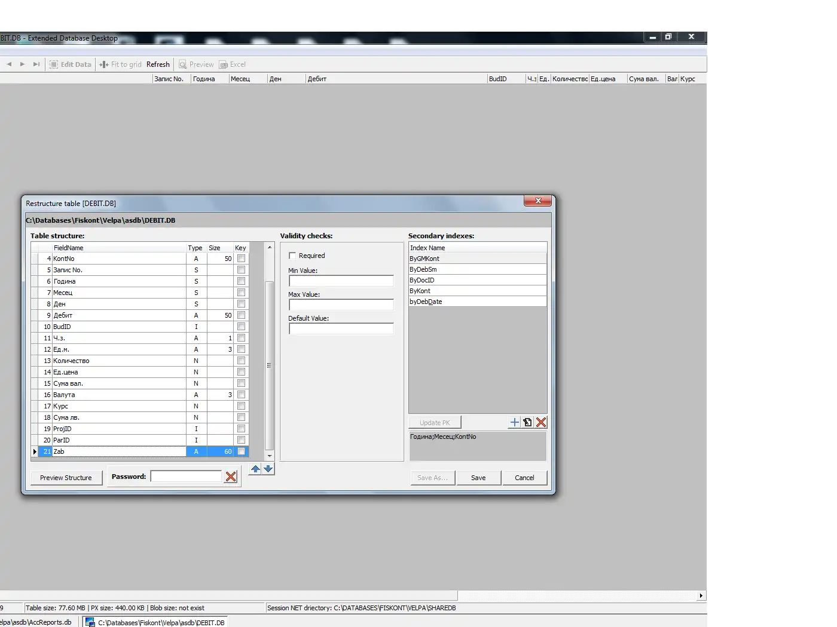Move the selected field up

[x=255, y=469]
